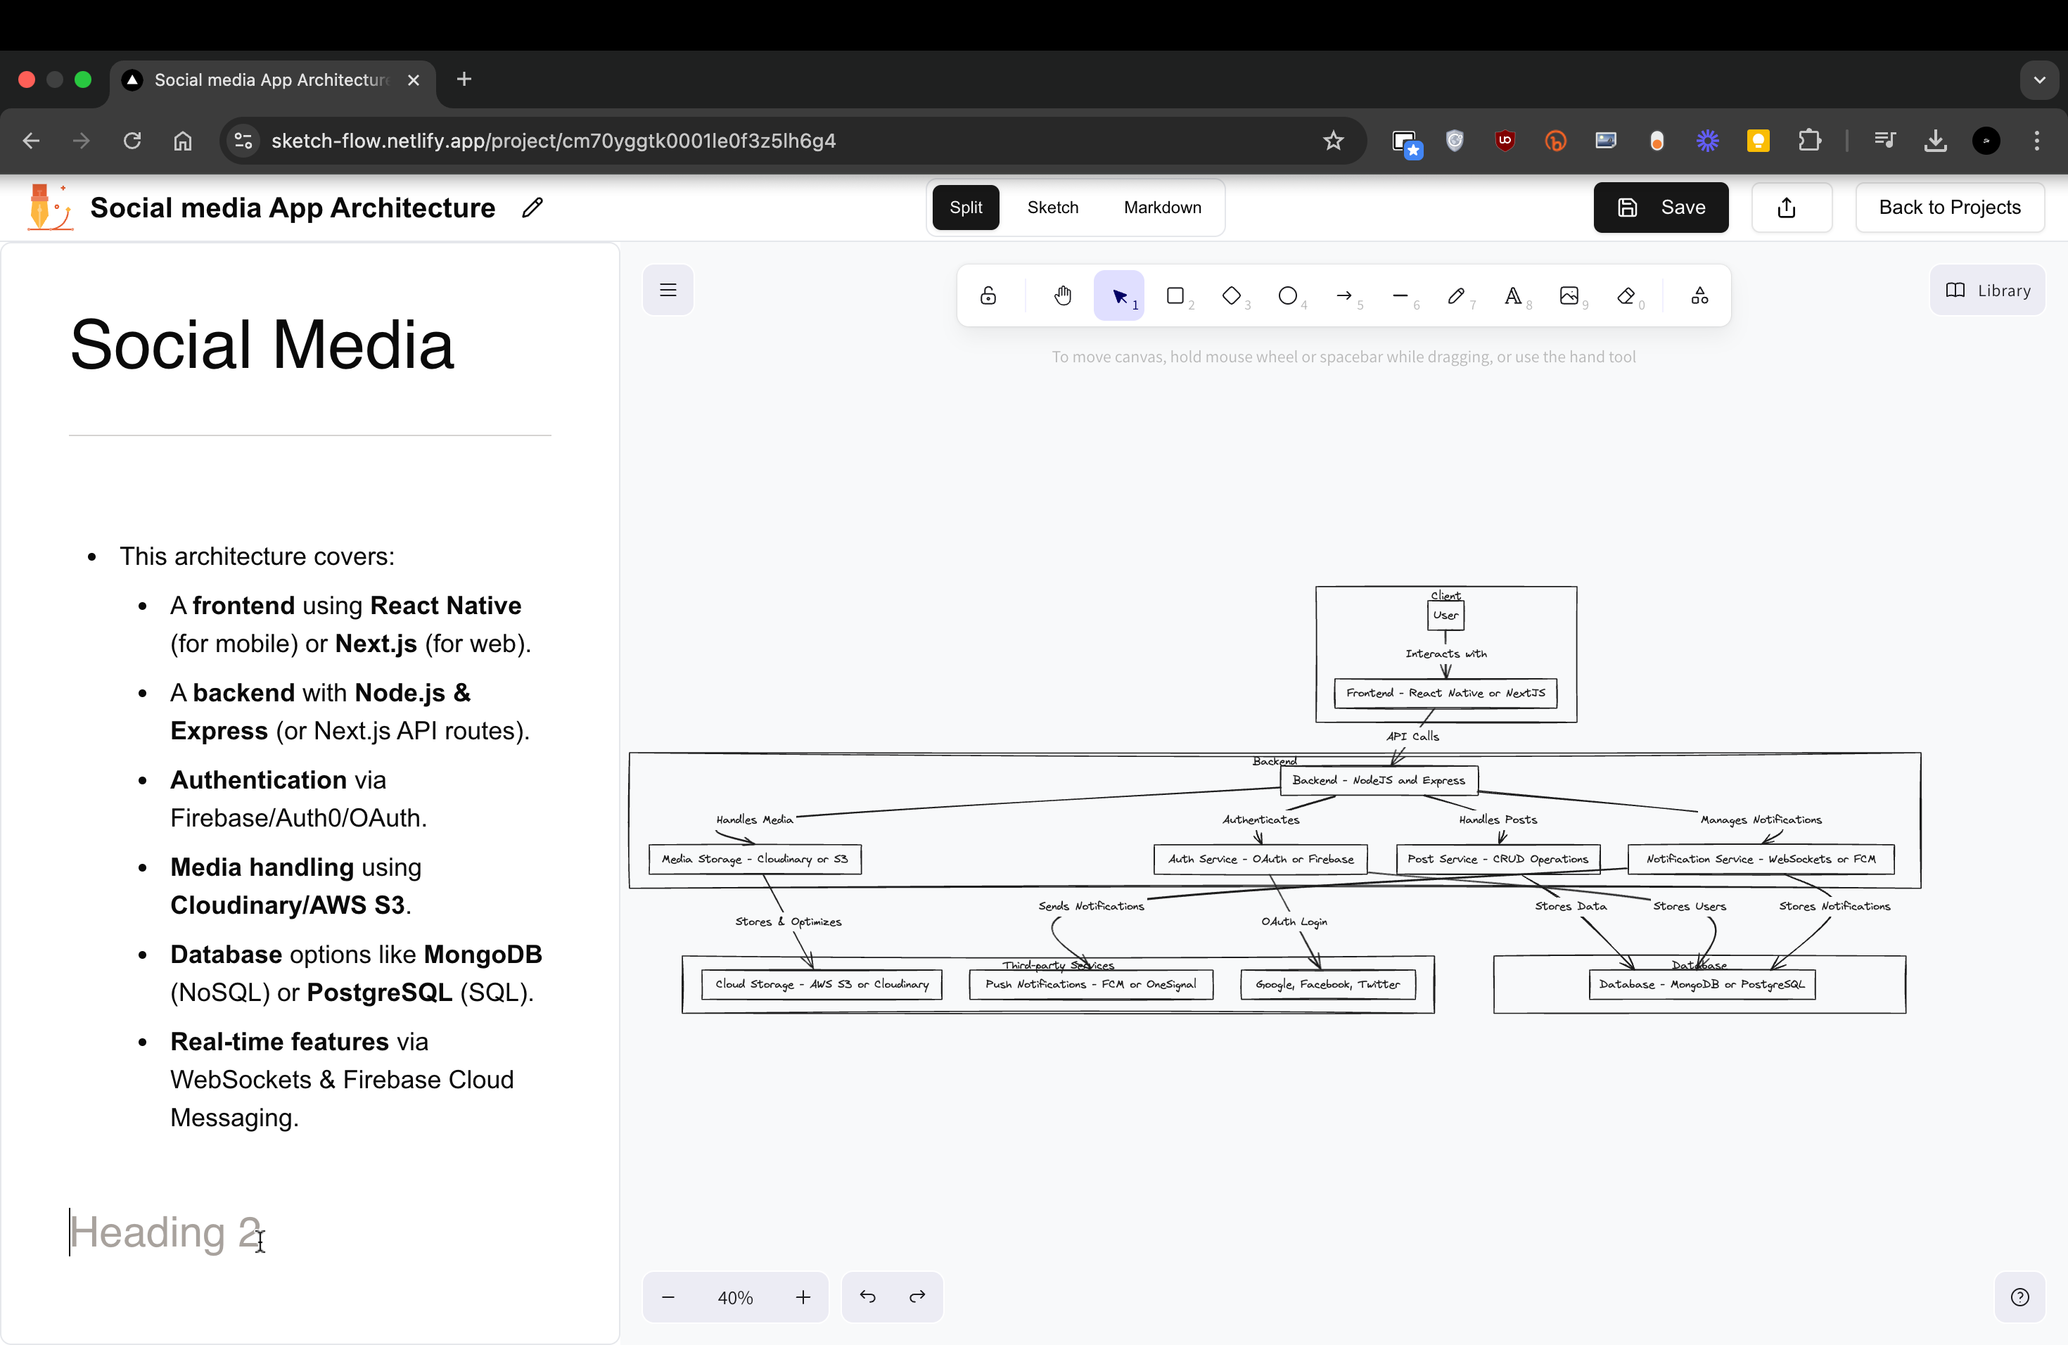The width and height of the screenshot is (2068, 1345).
Task: Open the Library panel
Action: point(1988,291)
